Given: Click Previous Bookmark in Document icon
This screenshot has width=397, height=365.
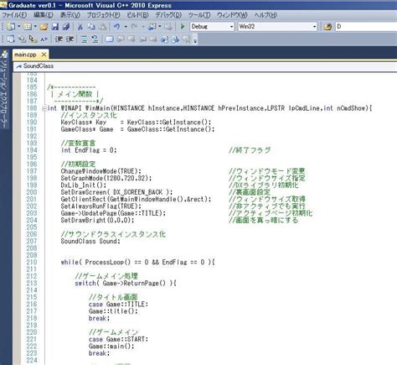Looking at the screenshot, I should [x=164, y=39].
